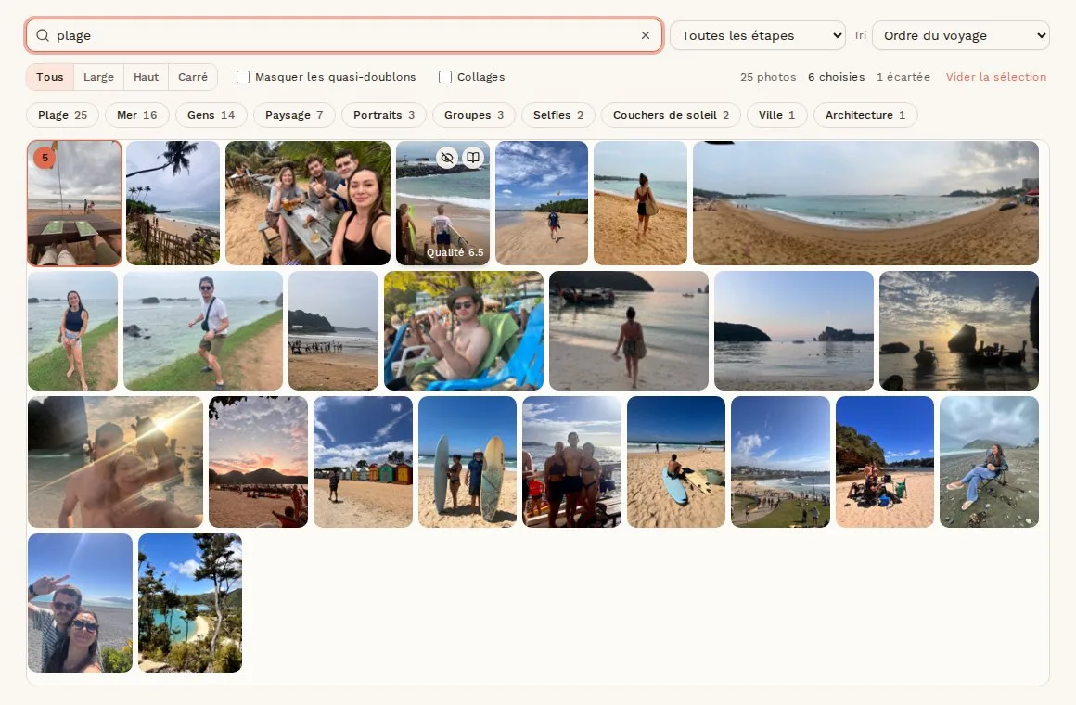This screenshot has height=705, width=1076.
Task: Click the "6 choisies" counter
Action: [x=836, y=77]
